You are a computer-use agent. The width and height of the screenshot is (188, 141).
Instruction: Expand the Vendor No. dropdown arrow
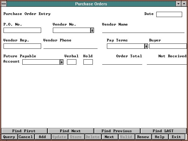pos(92,30)
